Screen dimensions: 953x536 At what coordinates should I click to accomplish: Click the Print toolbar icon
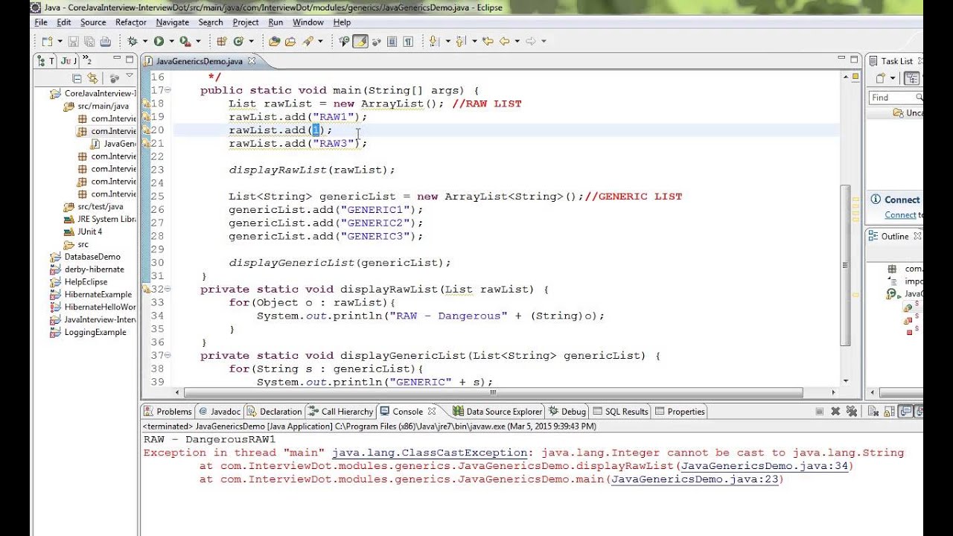(106, 42)
